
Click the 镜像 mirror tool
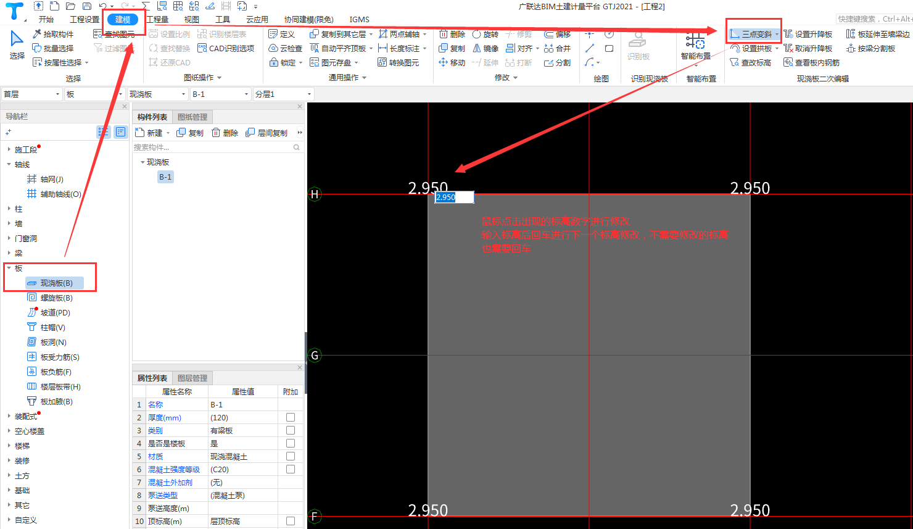click(485, 48)
